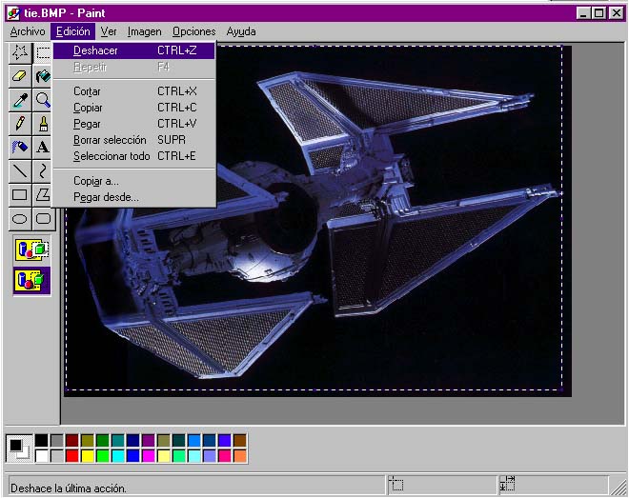The image size is (629, 498).
Task: Pick the orange color swatch
Action: (240, 456)
